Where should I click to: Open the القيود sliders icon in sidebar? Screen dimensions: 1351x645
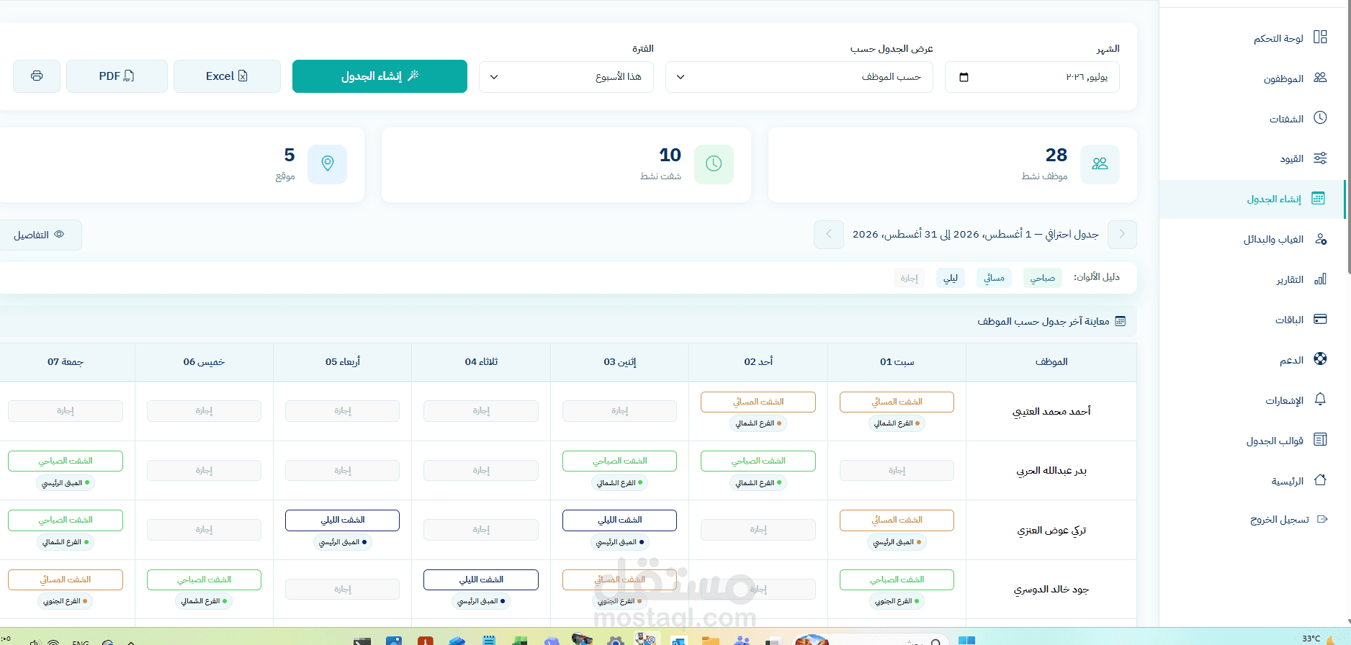(x=1320, y=158)
